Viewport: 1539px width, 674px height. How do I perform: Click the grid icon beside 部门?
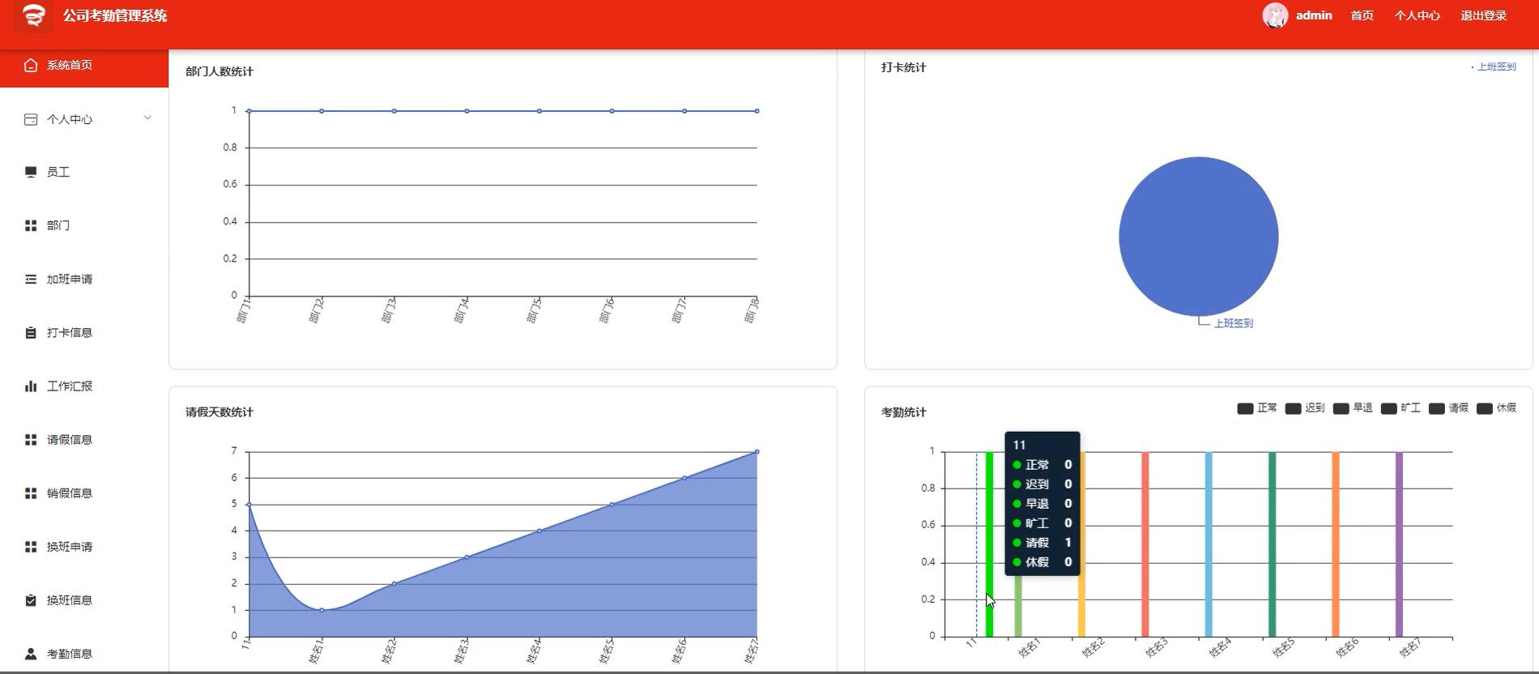point(31,225)
